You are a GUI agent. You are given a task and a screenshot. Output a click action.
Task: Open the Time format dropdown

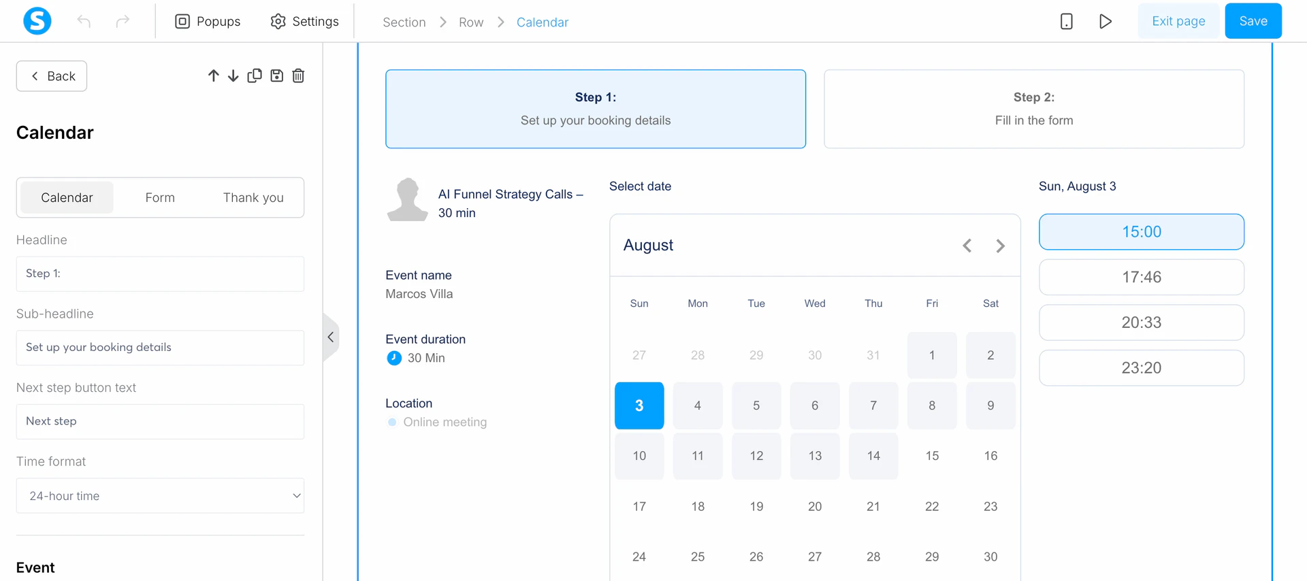pyautogui.click(x=159, y=496)
